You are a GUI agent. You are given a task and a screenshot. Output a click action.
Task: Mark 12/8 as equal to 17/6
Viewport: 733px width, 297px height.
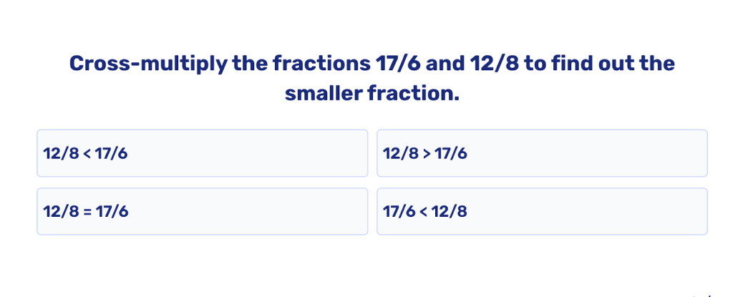point(202,211)
